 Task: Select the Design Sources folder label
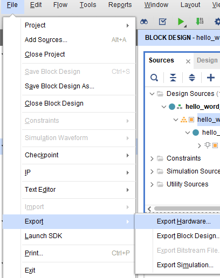click(x=190, y=94)
